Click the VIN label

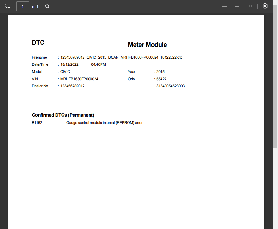pyautogui.click(x=35, y=79)
